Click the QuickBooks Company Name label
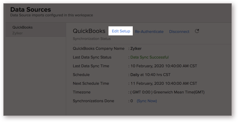The height and width of the screenshot is (122, 238). pos(99,49)
